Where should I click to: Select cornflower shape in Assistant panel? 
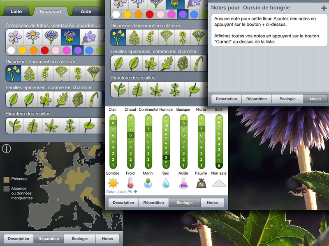[x=51, y=37]
